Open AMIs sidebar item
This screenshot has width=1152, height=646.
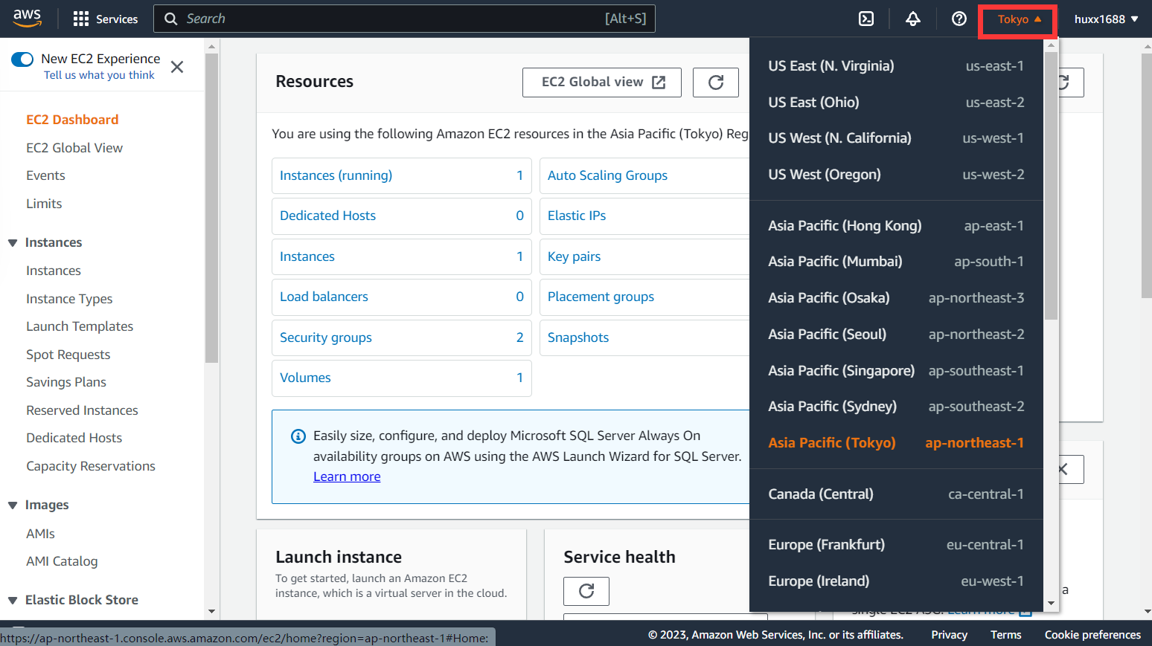point(40,534)
